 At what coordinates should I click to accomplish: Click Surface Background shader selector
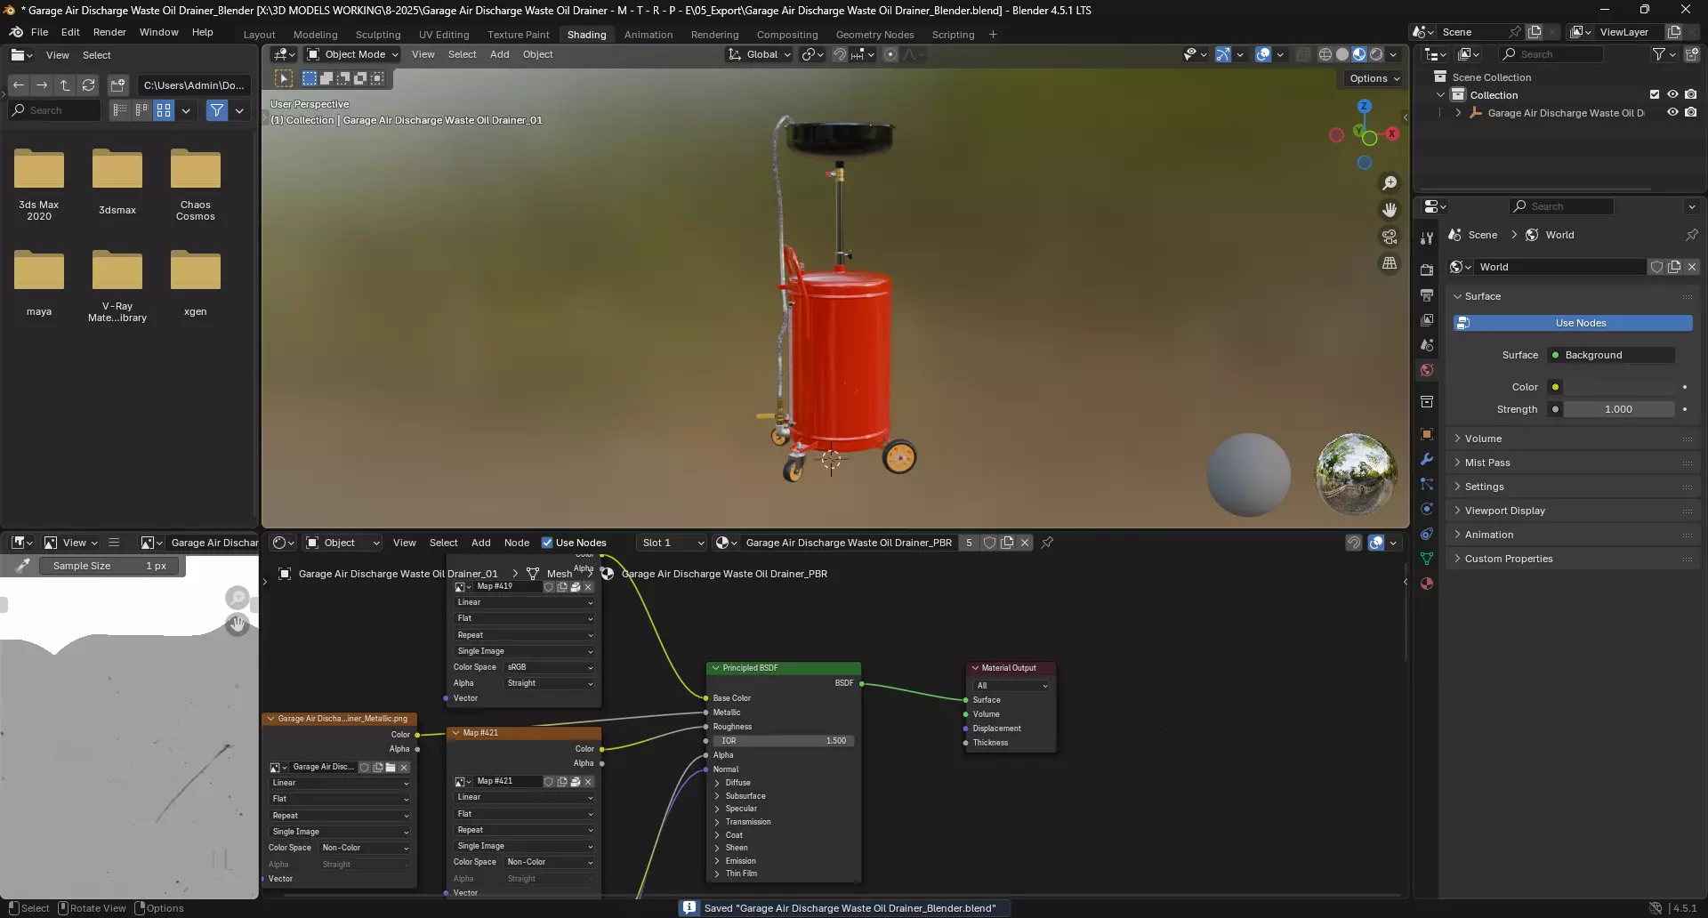point(1611,355)
